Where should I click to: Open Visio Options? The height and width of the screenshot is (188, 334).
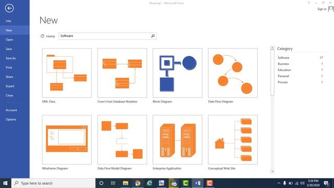[x=15, y=120]
